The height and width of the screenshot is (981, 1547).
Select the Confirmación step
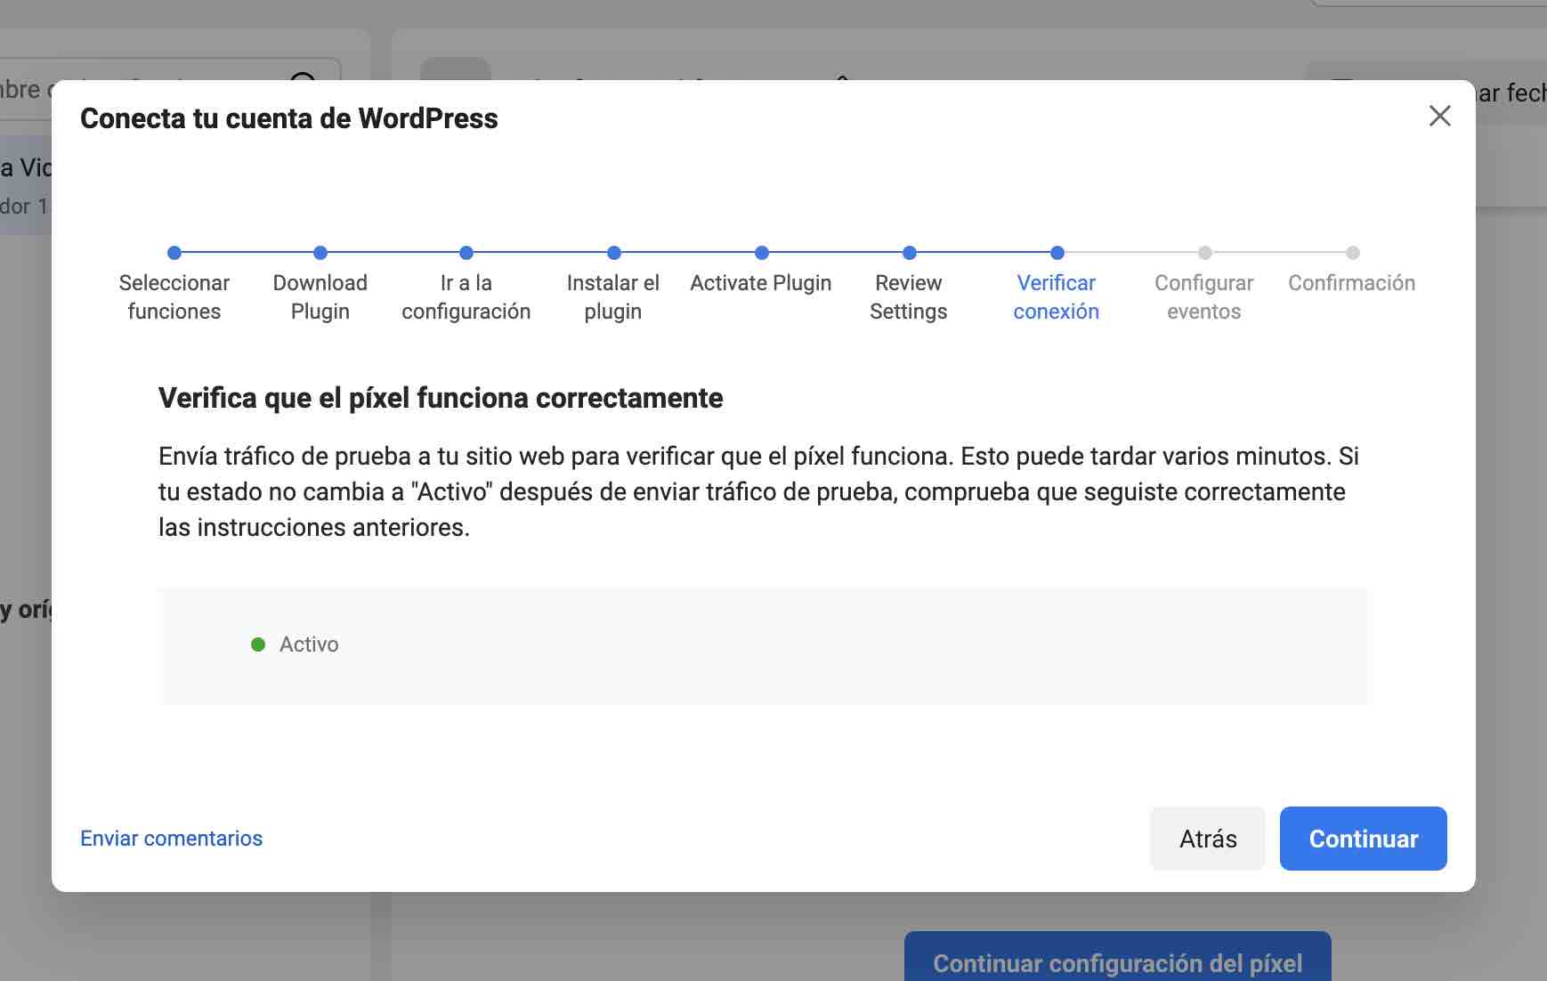[x=1352, y=283]
